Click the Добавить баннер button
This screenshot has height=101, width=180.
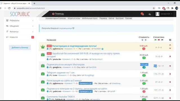[20, 47]
